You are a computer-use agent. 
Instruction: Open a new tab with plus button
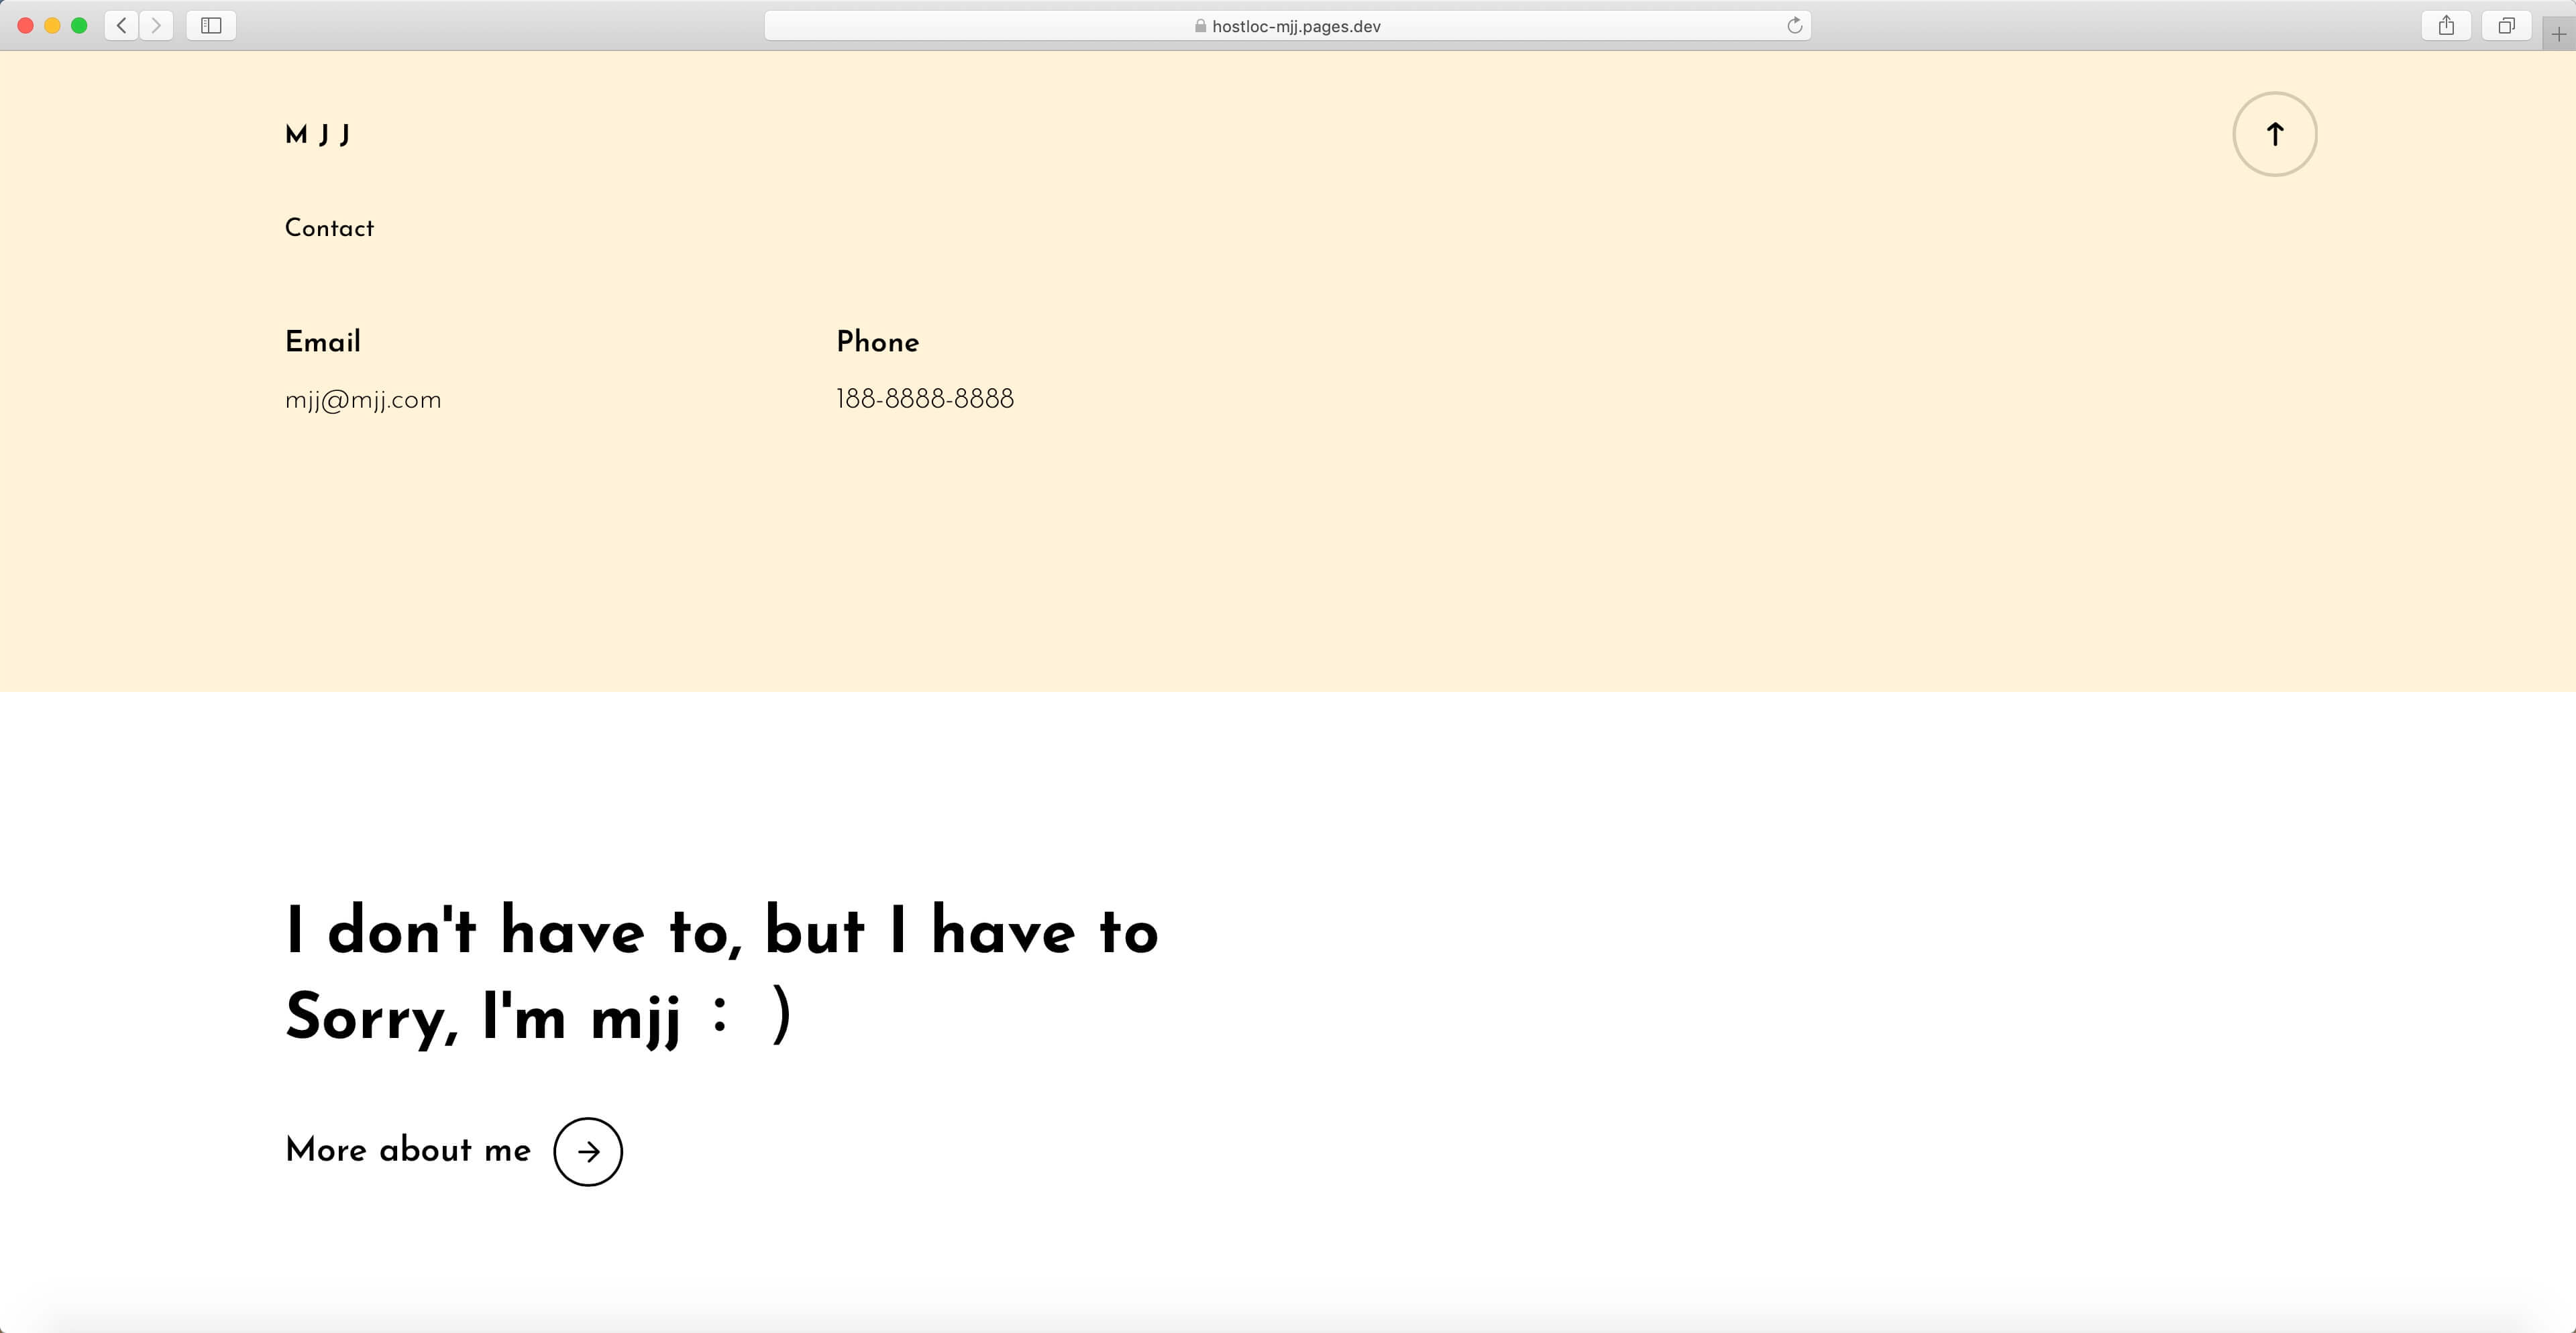(2558, 34)
